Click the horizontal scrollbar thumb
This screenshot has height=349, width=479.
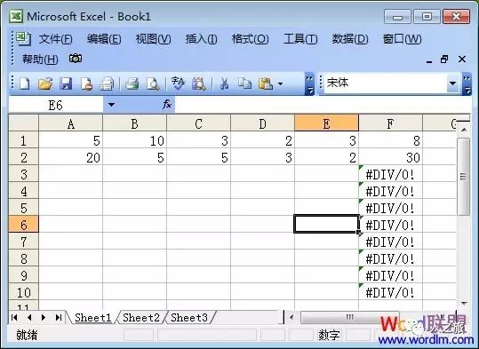coord(349,317)
